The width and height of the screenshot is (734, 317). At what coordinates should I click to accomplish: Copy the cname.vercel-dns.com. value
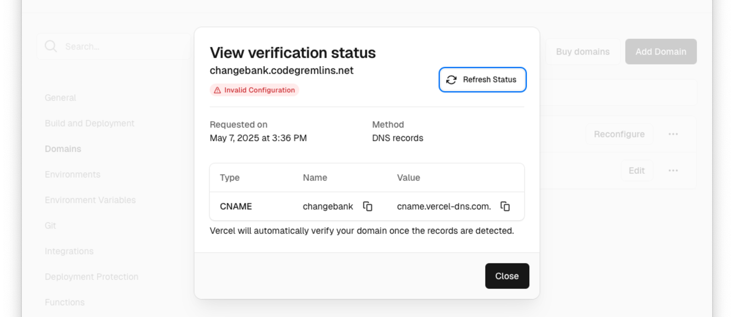pos(505,206)
